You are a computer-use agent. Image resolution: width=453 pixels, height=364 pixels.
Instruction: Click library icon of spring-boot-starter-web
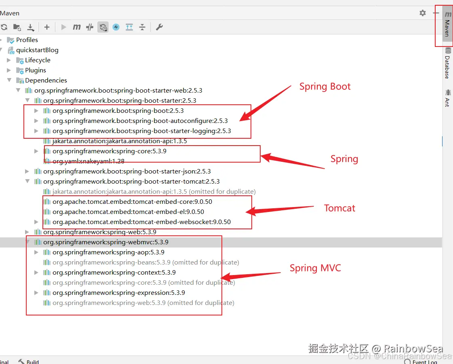pyautogui.click(x=29, y=91)
